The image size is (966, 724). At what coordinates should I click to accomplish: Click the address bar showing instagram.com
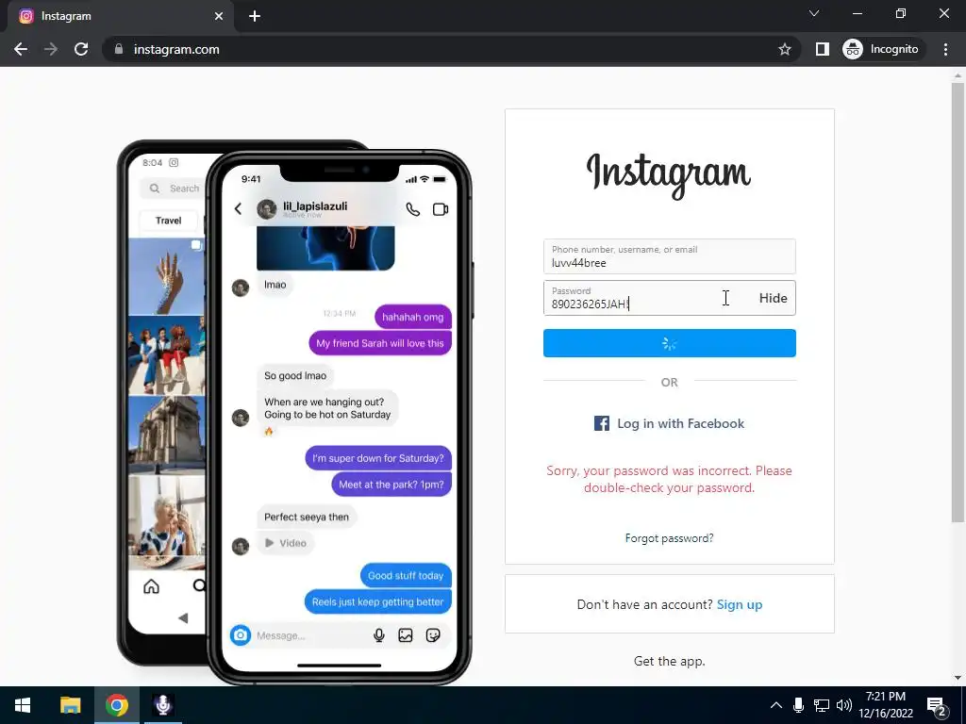(450, 49)
